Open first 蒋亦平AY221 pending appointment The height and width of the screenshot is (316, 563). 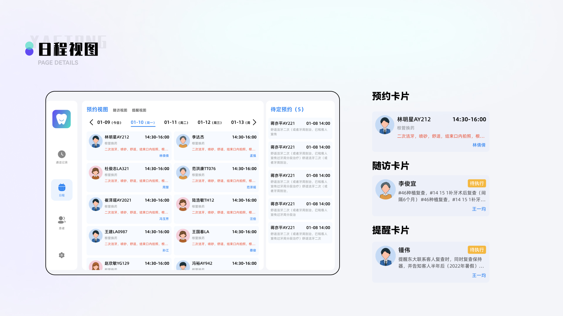click(x=300, y=128)
